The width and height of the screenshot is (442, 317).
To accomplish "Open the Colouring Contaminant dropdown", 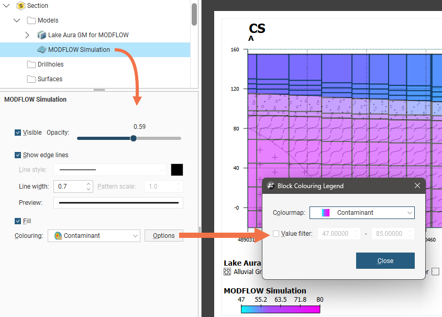I will tap(93, 236).
